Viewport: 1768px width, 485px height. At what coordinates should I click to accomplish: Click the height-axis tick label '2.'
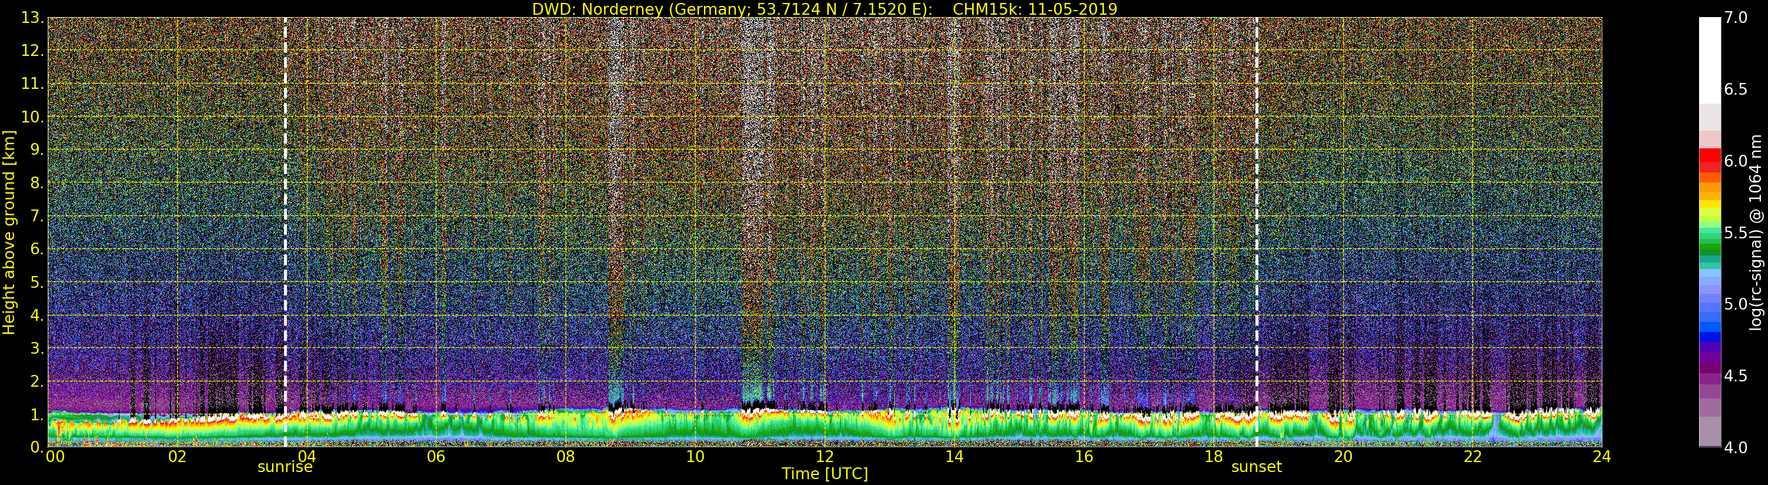point(37,381)
